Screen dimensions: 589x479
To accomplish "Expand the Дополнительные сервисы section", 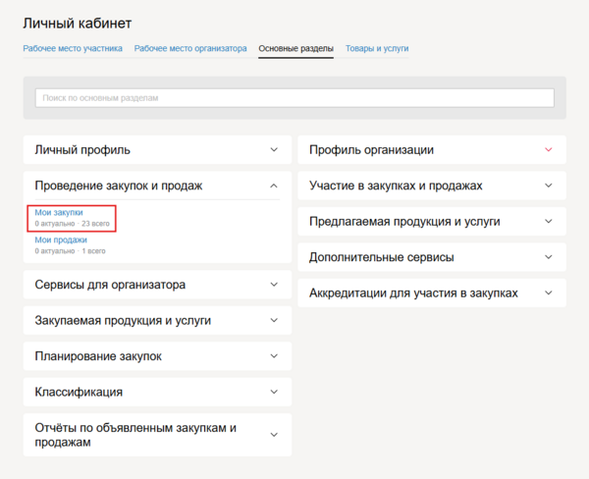I will click(548, 257).
